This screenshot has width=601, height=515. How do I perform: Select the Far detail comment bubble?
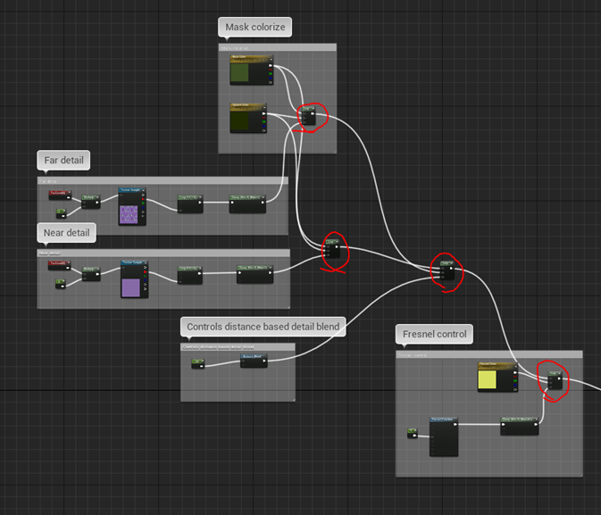(x=63, y=160)
